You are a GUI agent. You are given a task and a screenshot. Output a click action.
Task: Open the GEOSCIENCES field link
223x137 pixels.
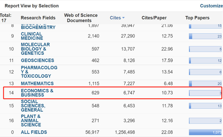click(37, 60)
